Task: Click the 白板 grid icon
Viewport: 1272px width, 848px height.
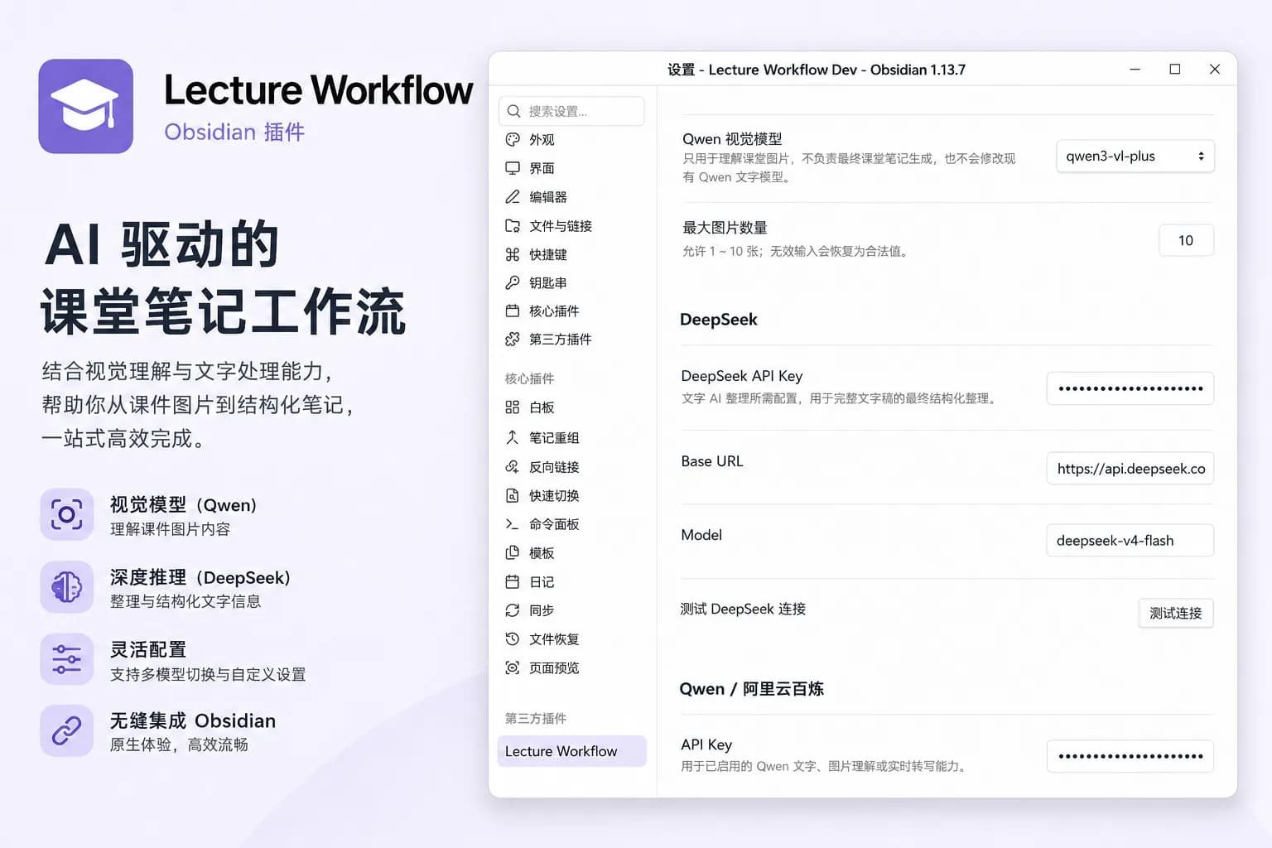Action: tap(513, 407)
